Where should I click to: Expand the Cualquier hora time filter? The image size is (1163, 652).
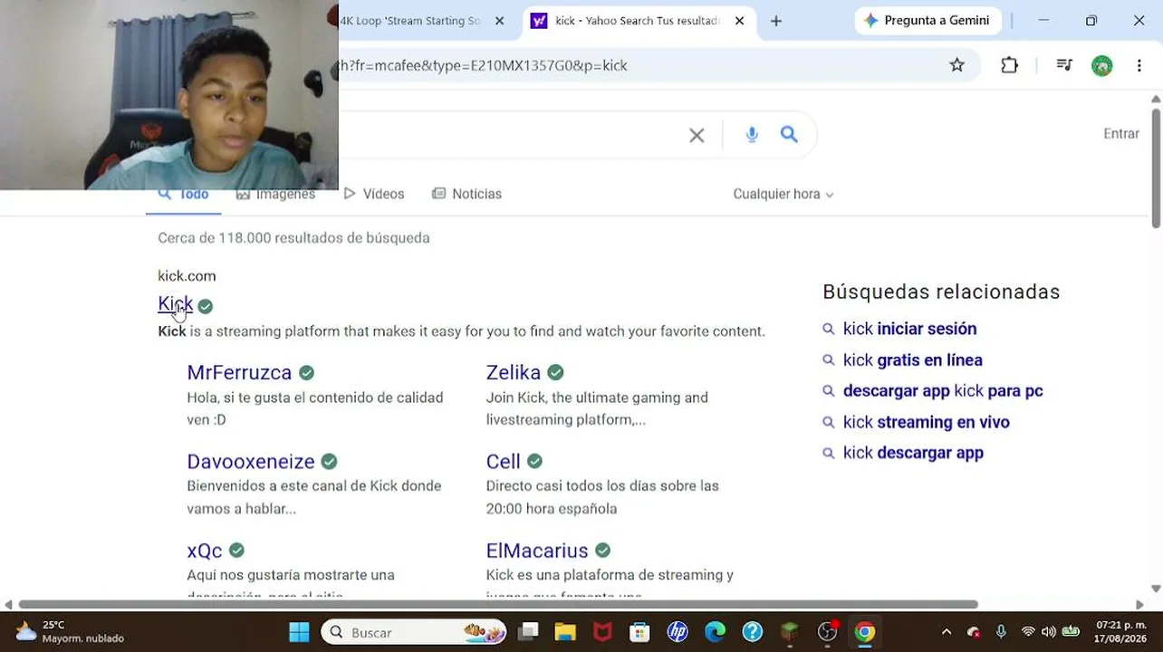(783, 194)
